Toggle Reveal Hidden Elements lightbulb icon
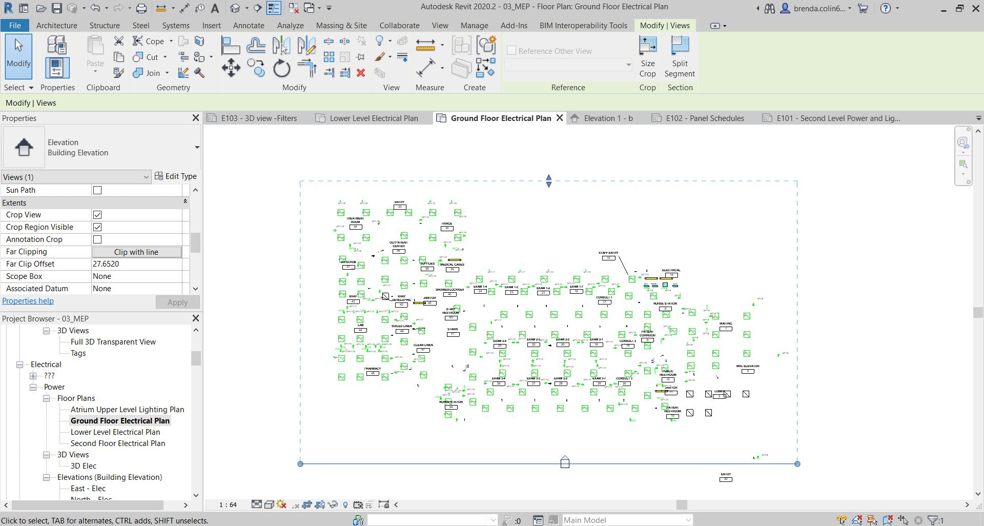Viewport: 984px width, 526px height. (x=345, y=505)
